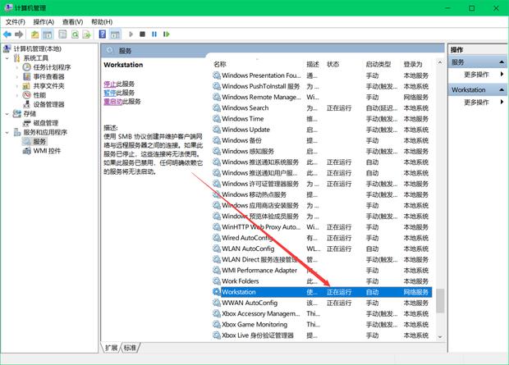509x365 pixels.
Task: Collapse the 系统工具 tree node
Action: pos(7,58)
